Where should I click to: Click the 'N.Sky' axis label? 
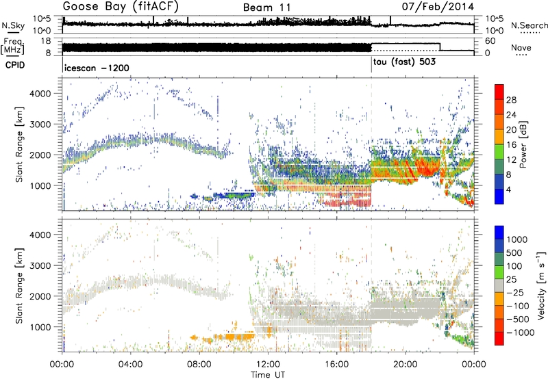(13, 25)
